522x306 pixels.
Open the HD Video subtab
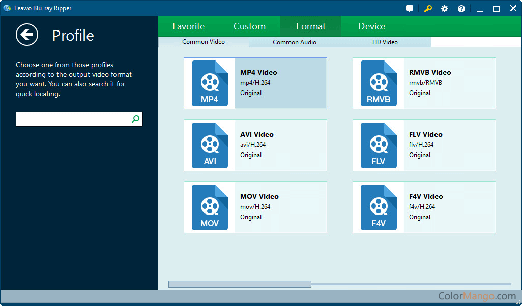click(x=385, y=42)
